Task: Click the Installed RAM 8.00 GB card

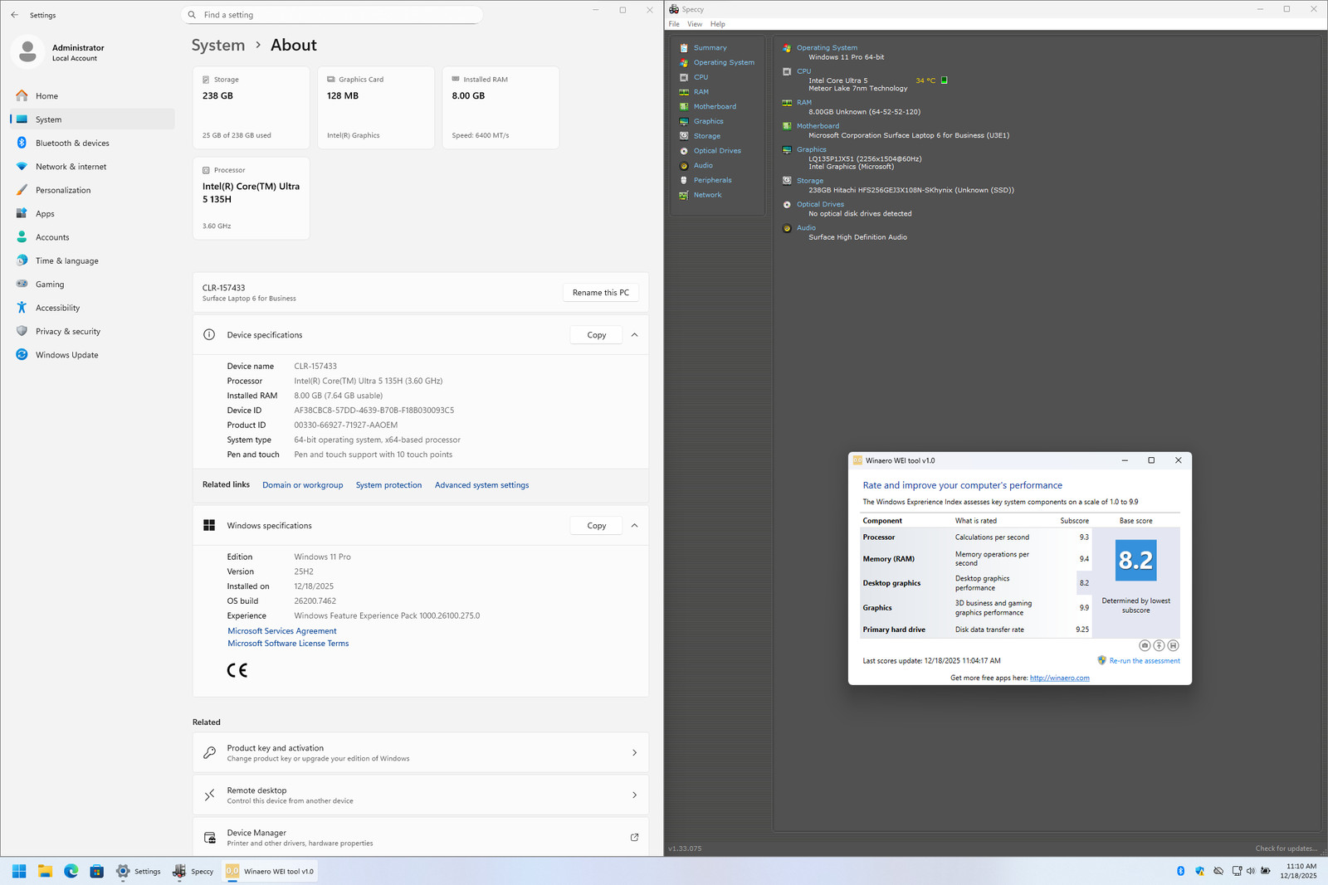Action: 500,108
